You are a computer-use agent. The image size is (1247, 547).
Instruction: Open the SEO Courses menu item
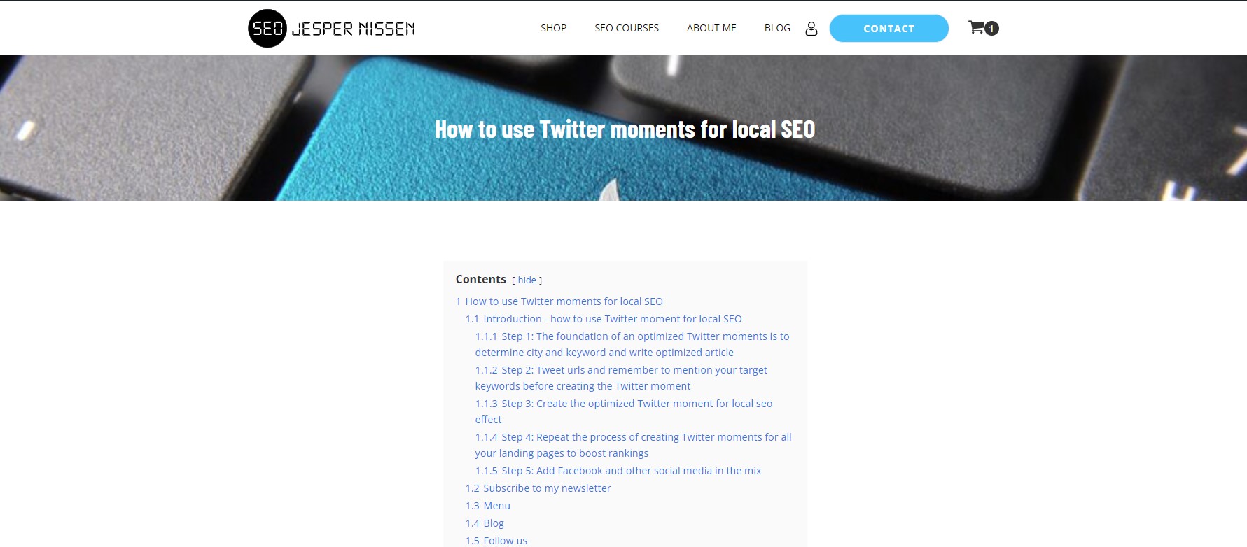point(627,28)
